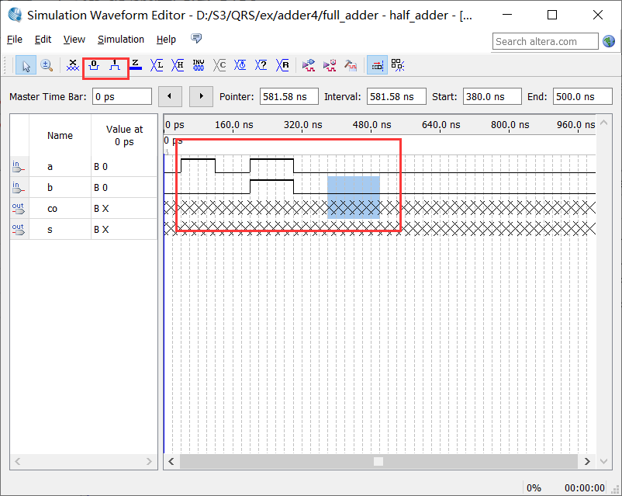Screen dimensions: 622x496
Task: Click the Start time field
Action: 492,96
